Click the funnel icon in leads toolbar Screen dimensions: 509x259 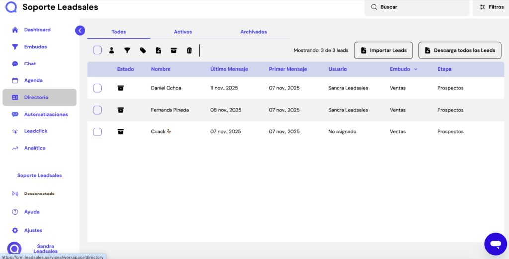tap(127, 50)
